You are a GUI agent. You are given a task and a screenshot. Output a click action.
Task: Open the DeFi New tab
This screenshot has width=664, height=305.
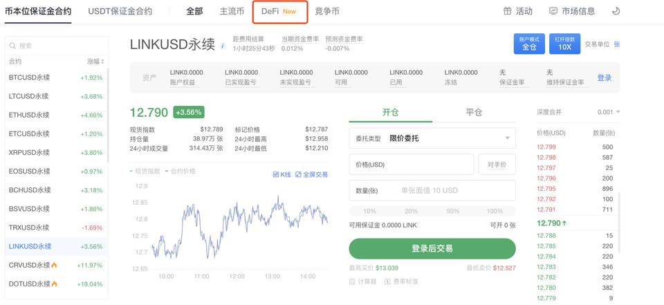point(279,12)
